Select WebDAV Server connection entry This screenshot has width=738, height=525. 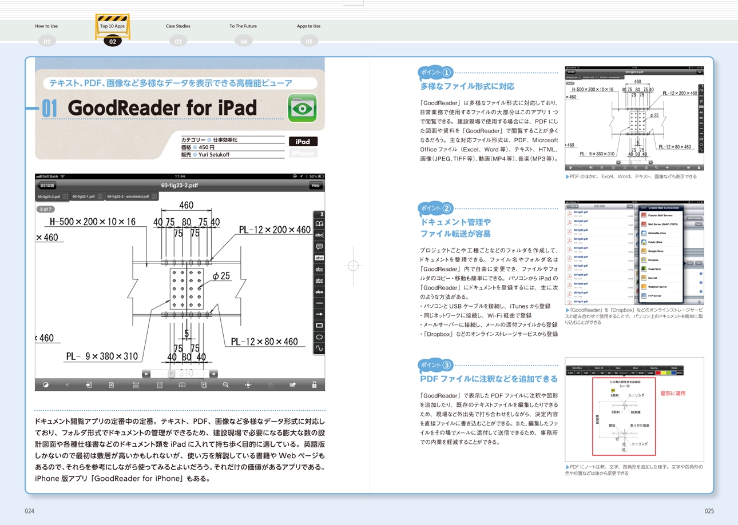tap(661, 287)
